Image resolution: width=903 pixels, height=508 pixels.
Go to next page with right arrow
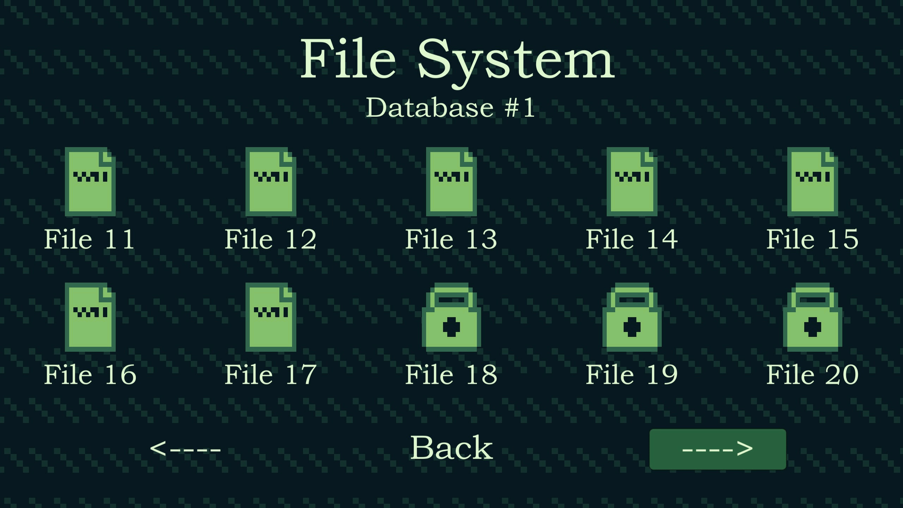click(718, 449)
